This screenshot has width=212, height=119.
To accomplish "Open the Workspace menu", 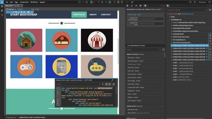I will click(202, 2).
